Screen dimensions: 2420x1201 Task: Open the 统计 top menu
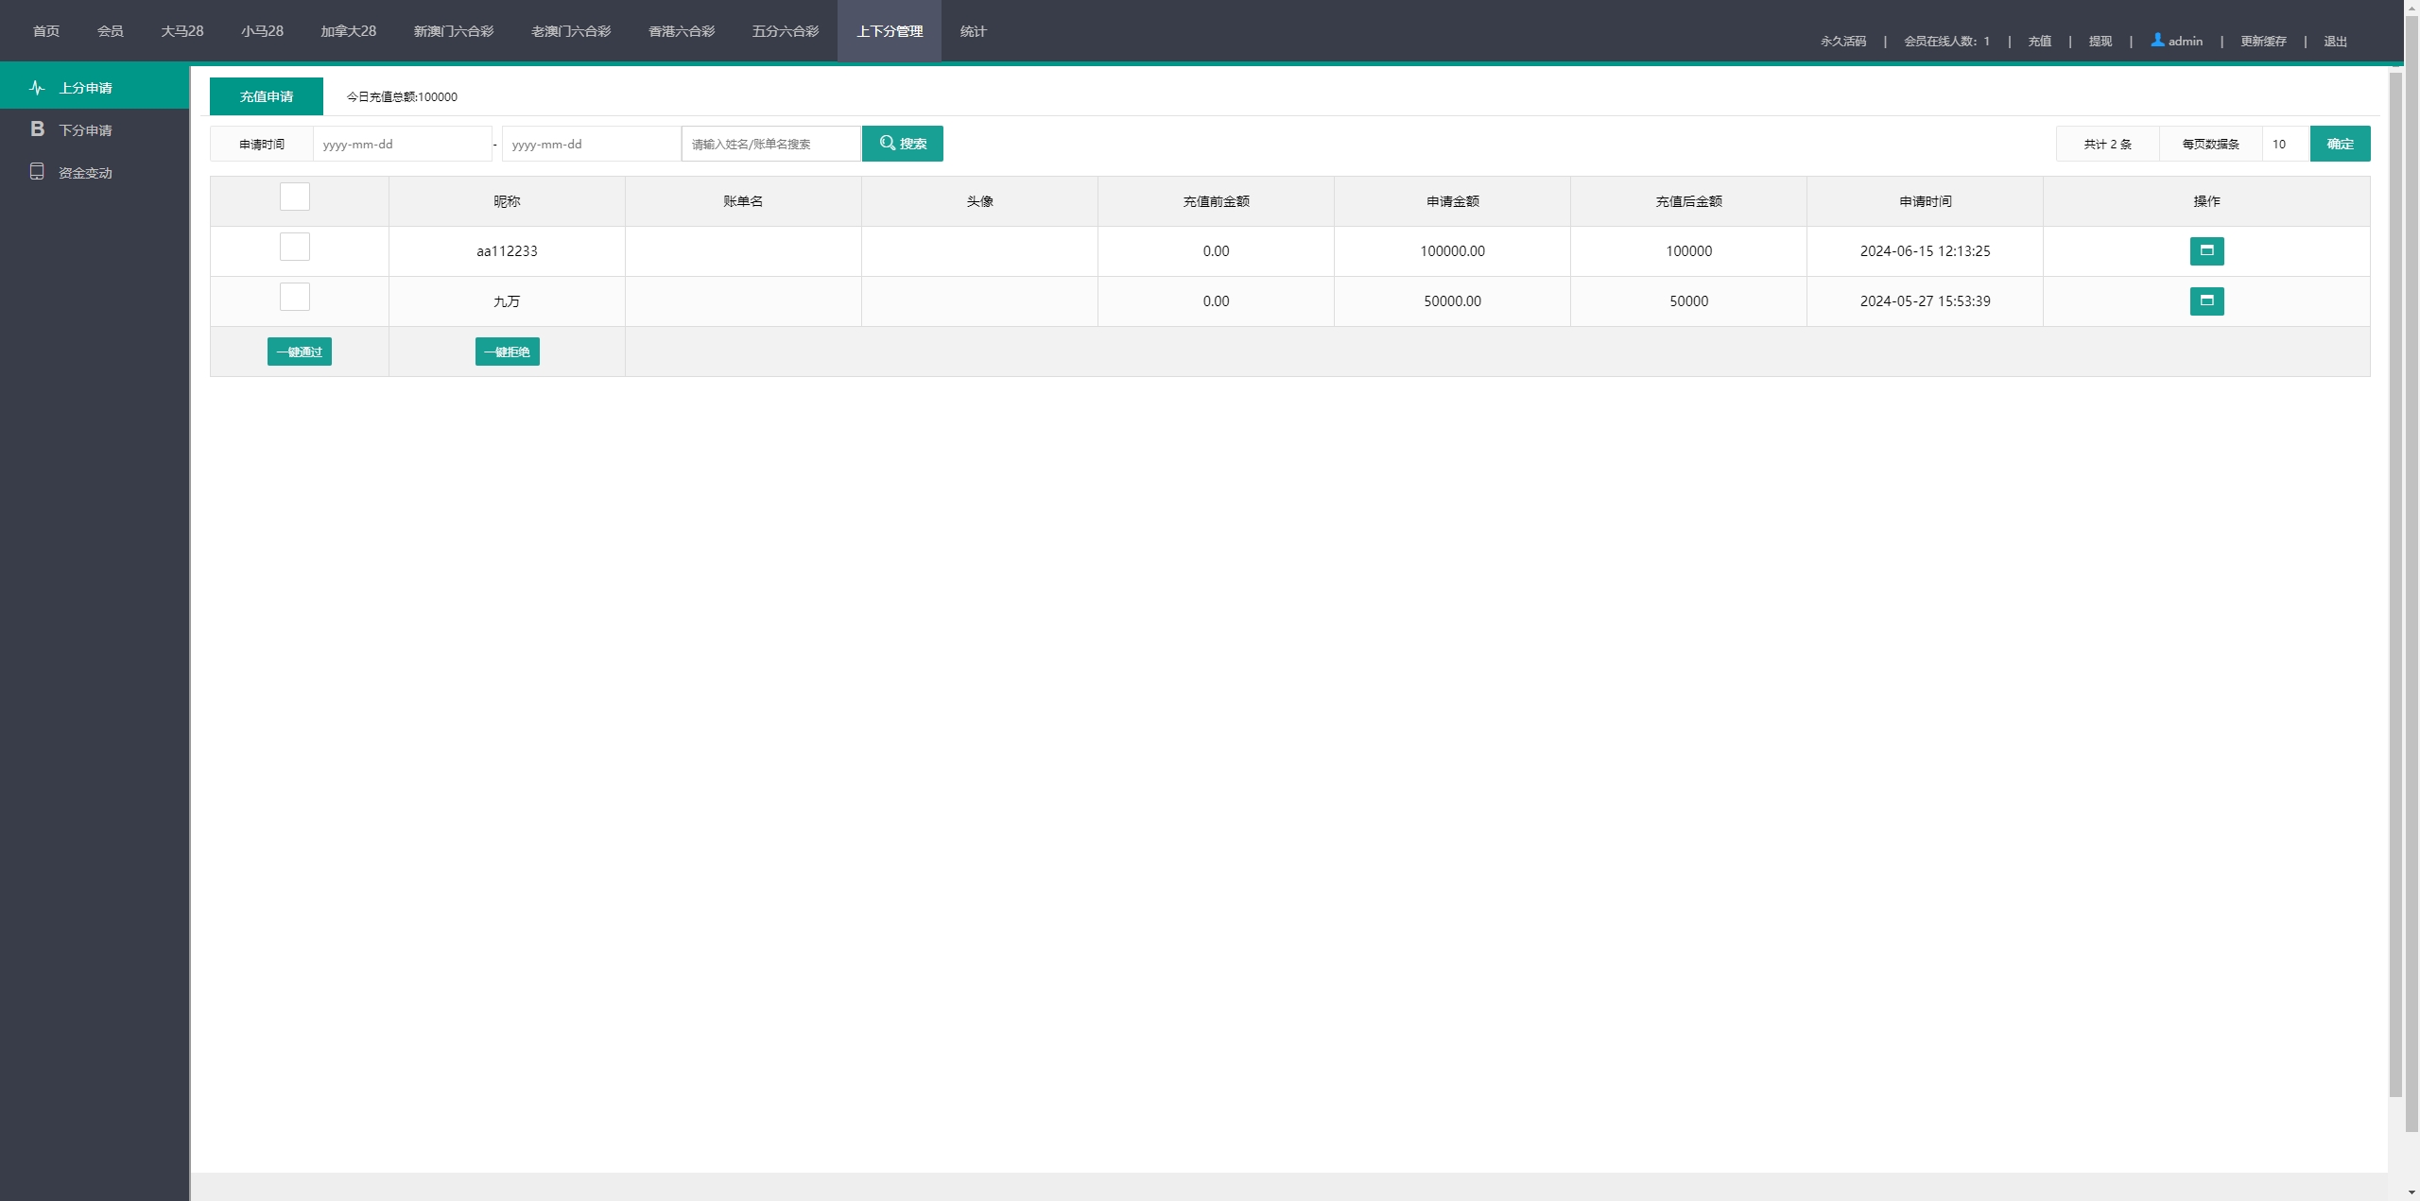pos(973,31)
